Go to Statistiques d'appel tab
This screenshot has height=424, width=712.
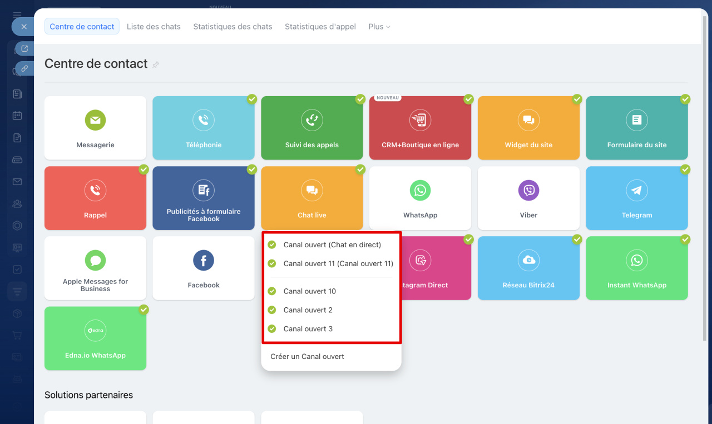(320, 27)
